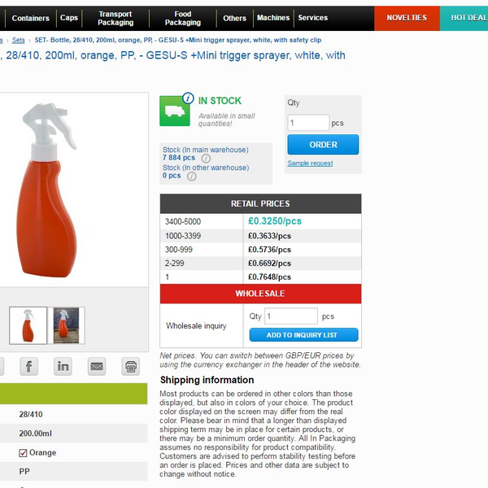Open the Food Packaging menu
The image size is (488, 488).
click(183, 18)
